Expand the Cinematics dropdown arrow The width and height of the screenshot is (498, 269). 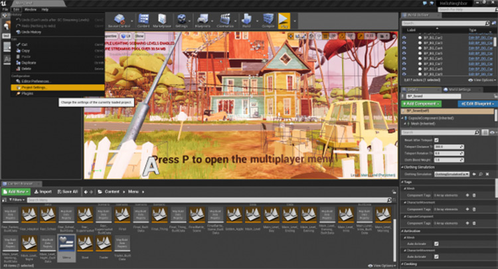(x=236, y=21)
